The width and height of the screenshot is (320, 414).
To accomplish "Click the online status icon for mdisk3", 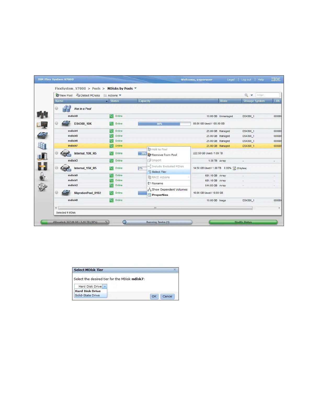I will coord(112,161).
